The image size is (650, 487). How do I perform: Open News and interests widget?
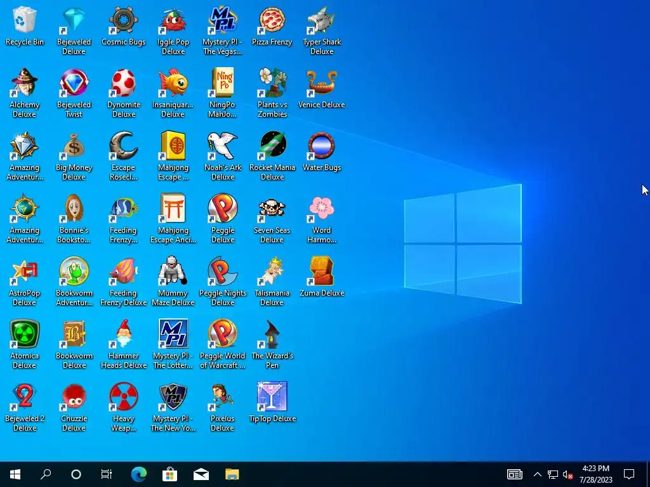pos(514,474)
